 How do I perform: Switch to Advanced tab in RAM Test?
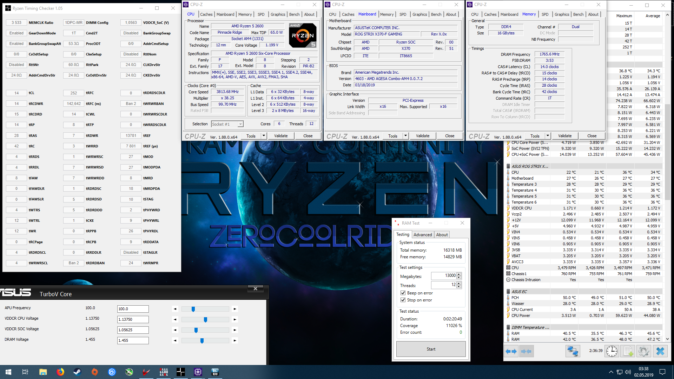423,235
